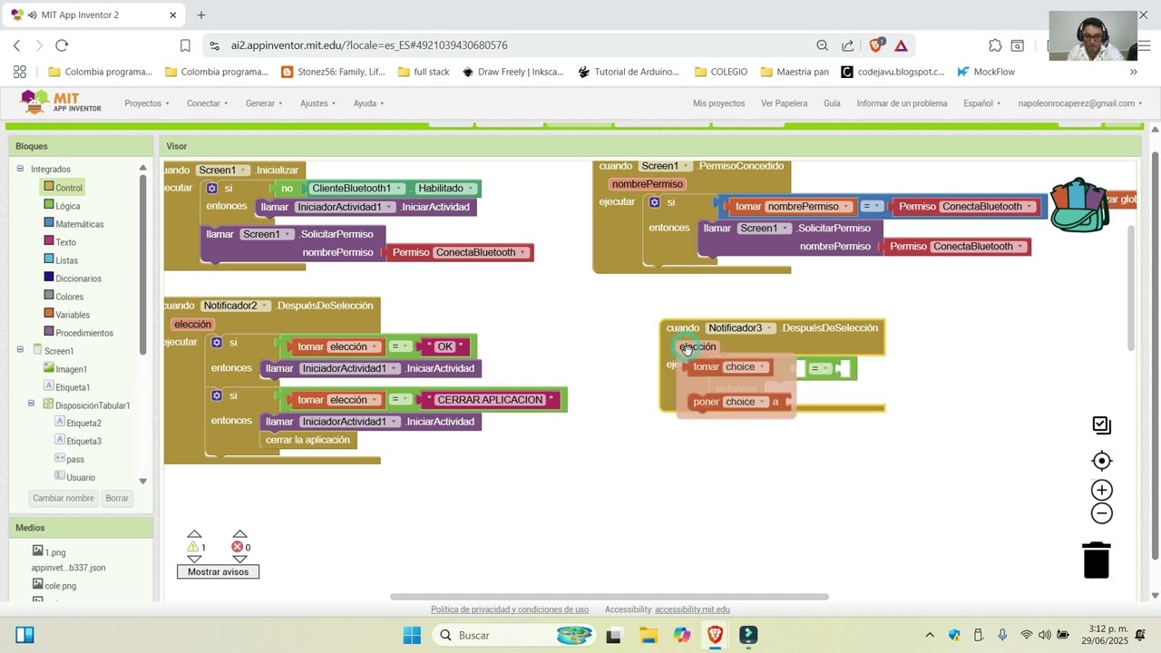Open the Habilitado property dropdown
Screen dimensions: 1161x653
tap(445, 189)
